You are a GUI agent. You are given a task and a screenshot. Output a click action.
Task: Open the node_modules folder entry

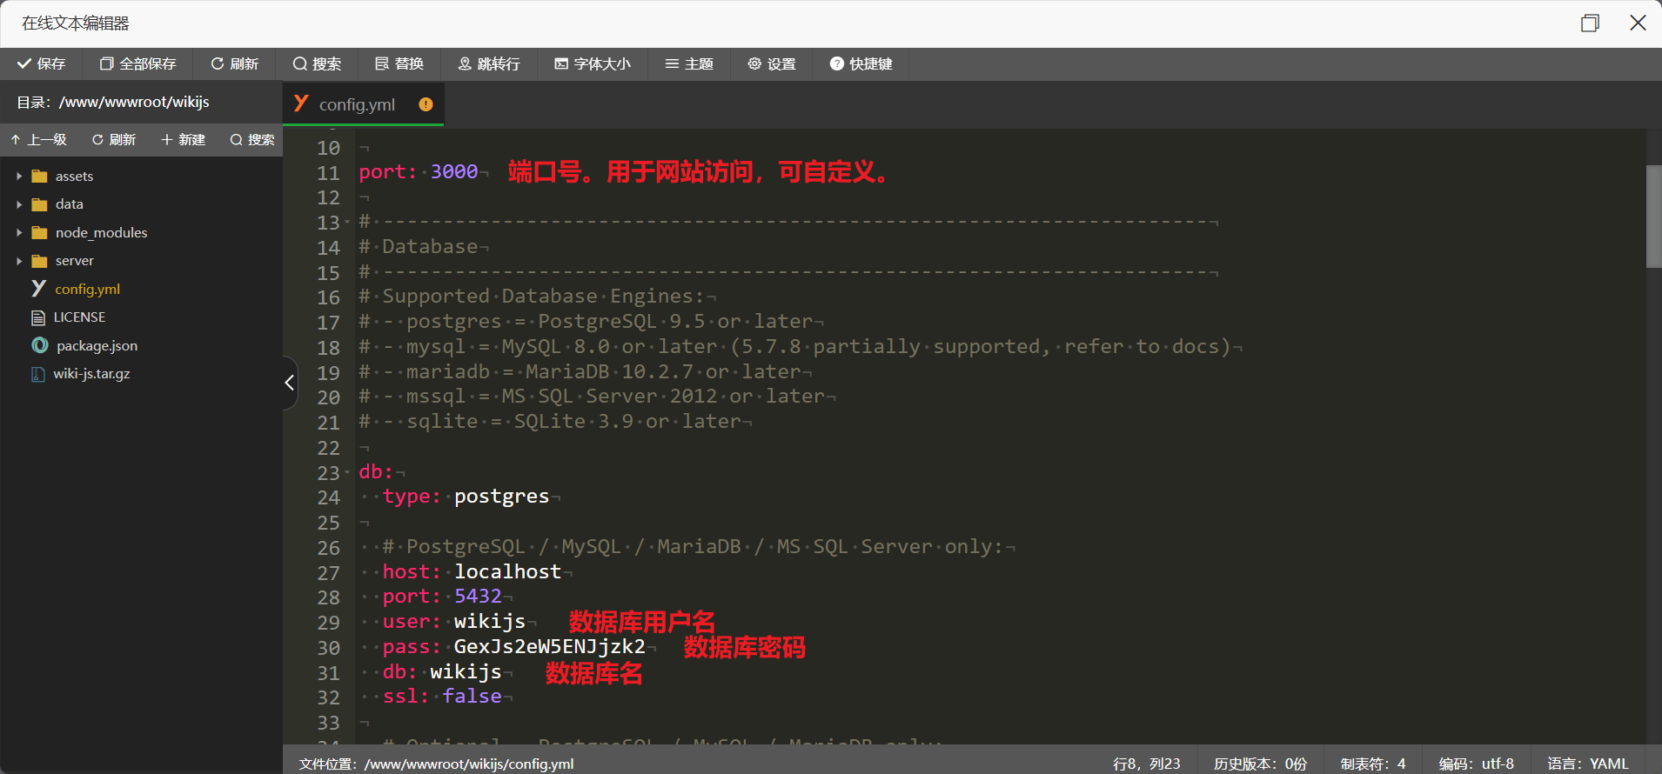tap(101, 233)
